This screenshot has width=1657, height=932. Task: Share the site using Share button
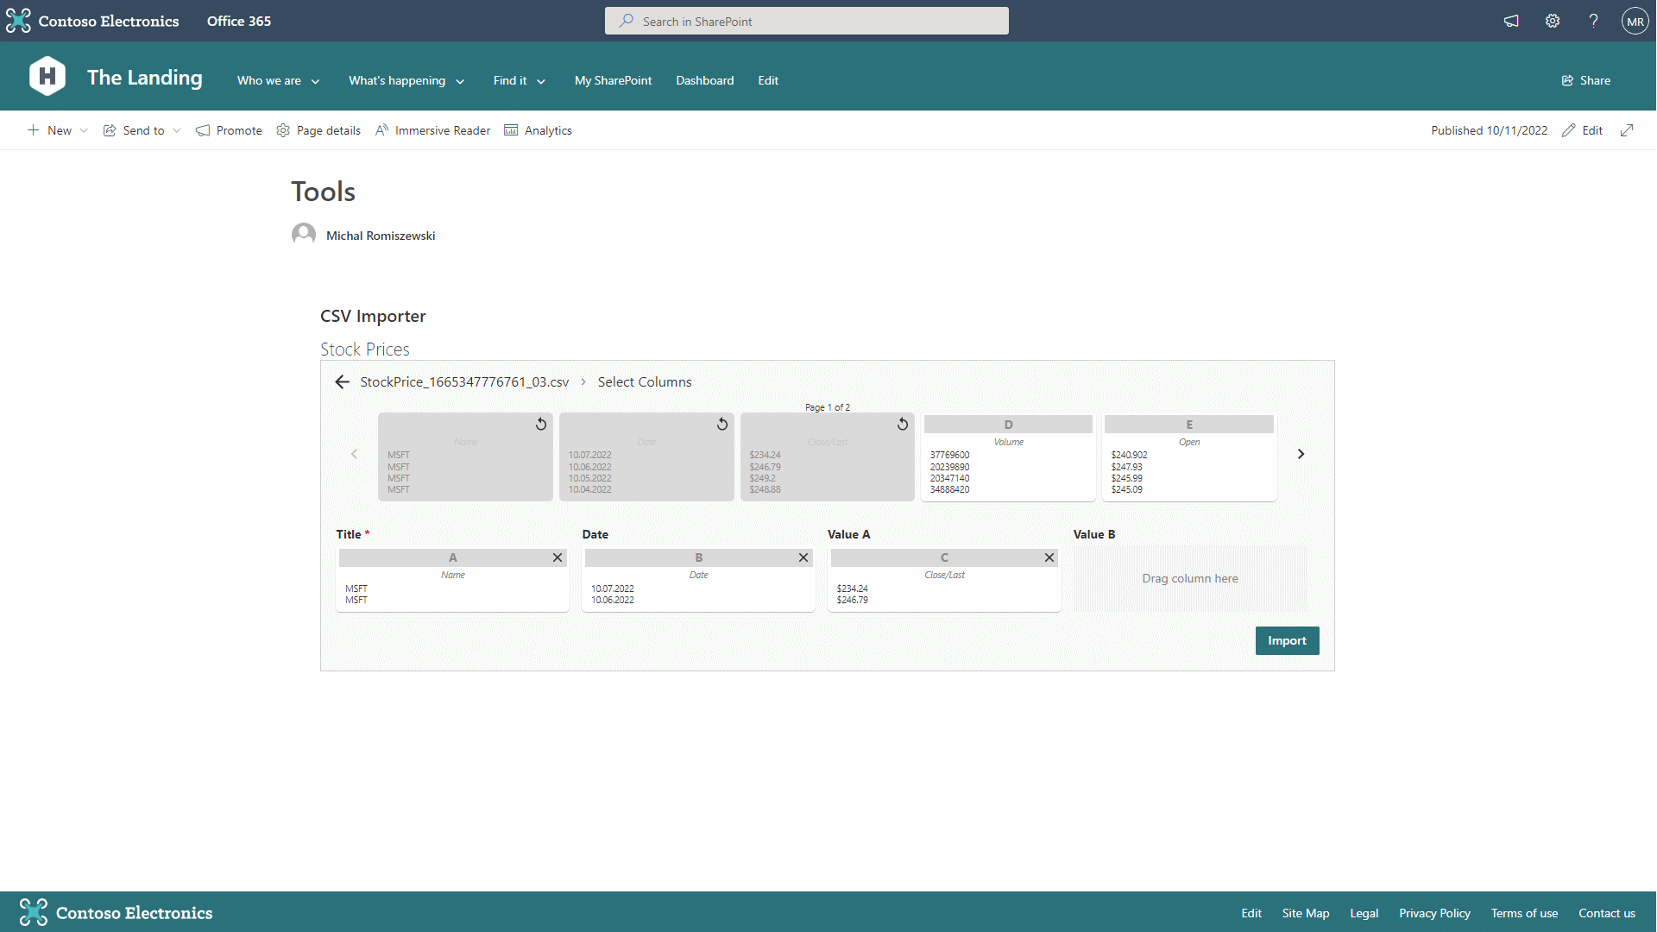(x=1585, y=80)
